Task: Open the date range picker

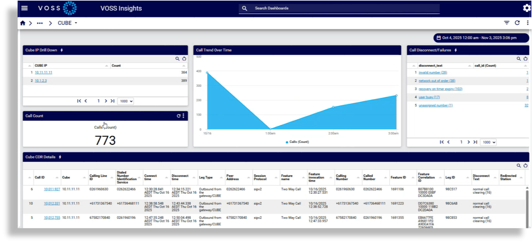Action: 481,38
